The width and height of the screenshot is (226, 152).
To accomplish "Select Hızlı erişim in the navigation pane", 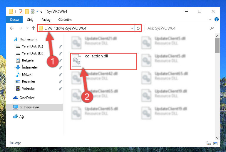I will click(x=25, y=39).
